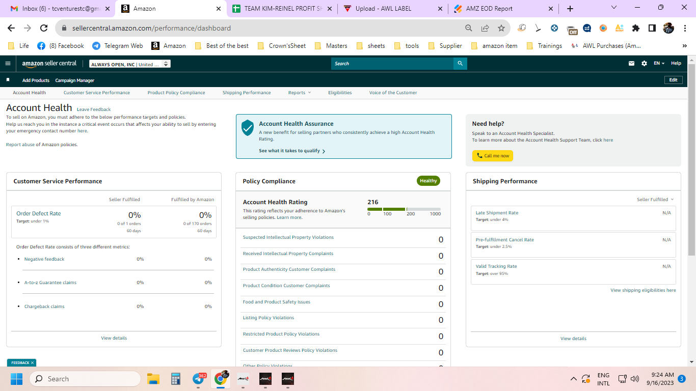This screenshot has width=696, height=391.
Task: Expand the Reports dropdown menu
Action: point(300,93)
